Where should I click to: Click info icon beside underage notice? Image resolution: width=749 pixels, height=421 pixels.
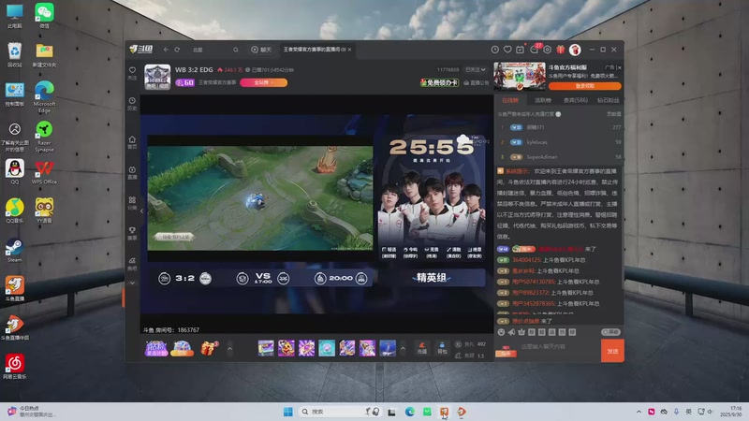[558, 114]
